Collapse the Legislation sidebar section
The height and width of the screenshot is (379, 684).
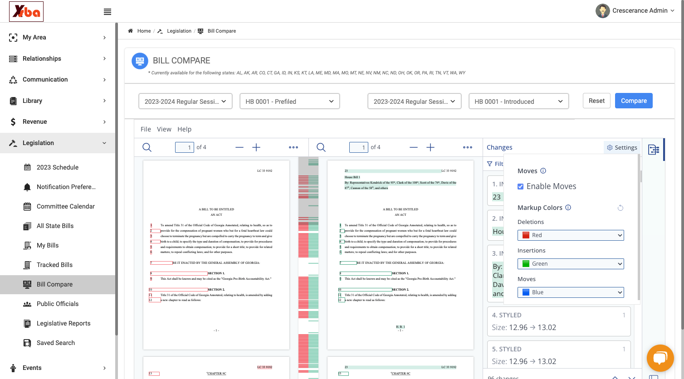pyautogui.click(x=58, y=143)
